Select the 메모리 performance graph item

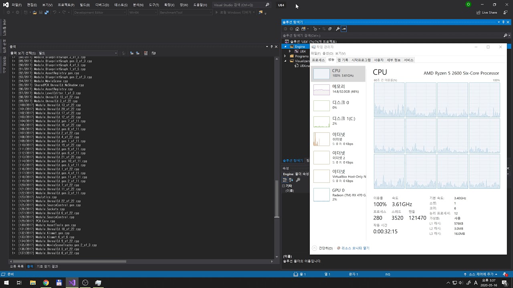(338, 89)
